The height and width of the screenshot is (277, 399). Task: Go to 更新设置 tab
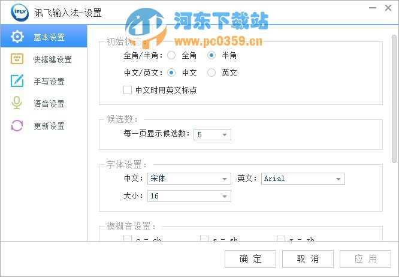(44, 126)
